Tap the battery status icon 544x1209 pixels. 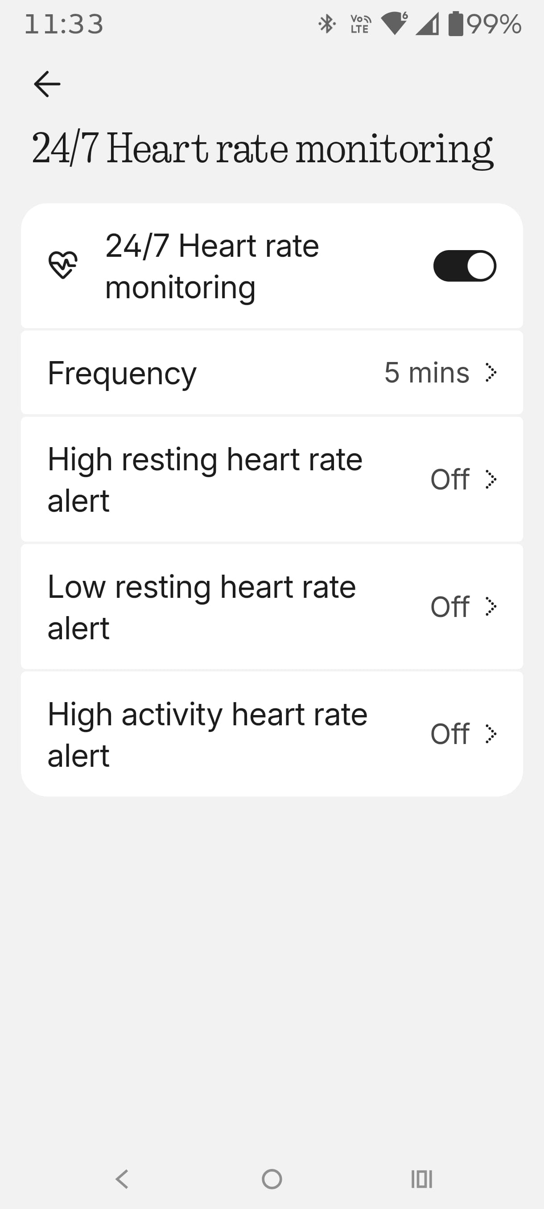[455, 24]
